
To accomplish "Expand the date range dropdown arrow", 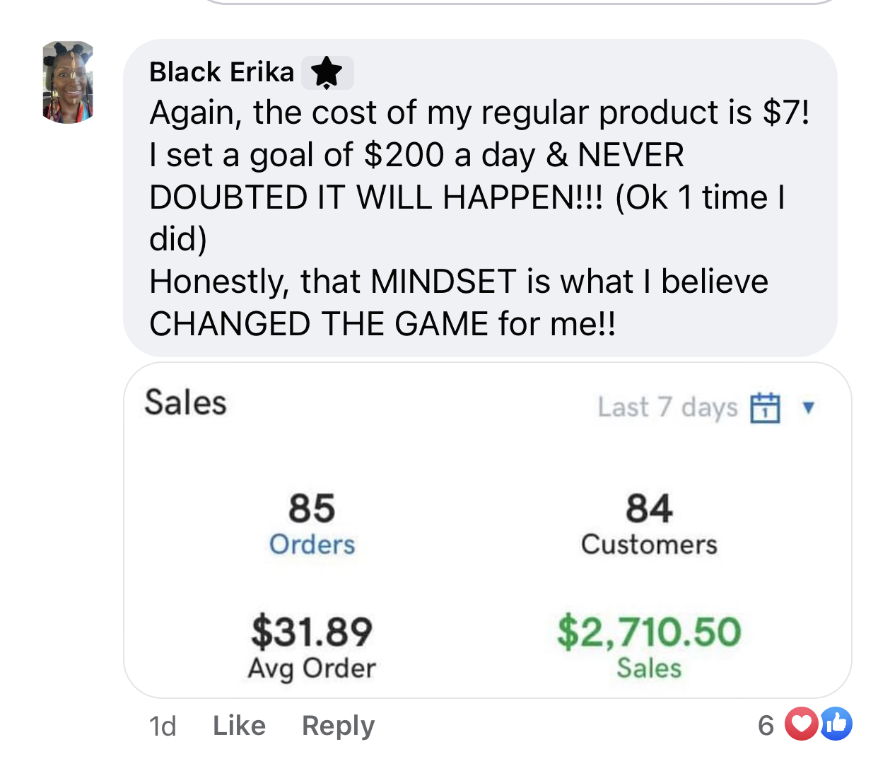I will pyautogui.click(x=809, y=407).
